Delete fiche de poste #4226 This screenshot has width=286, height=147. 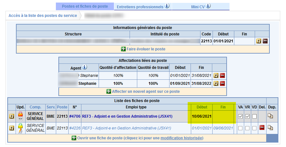click(262, 128)
